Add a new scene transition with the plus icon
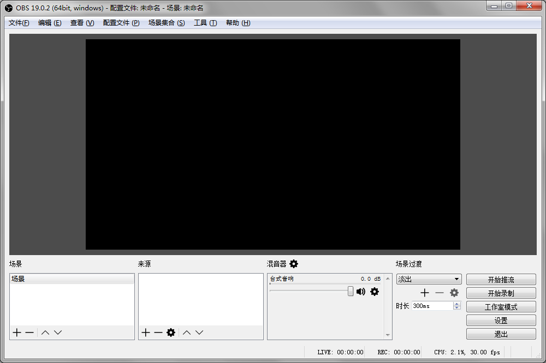Image resolution: width=546 pixels, height=363 pixels. (x=425, y=293)
